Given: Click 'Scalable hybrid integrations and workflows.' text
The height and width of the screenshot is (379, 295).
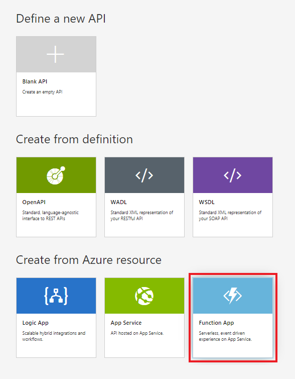Looking at the screenshot, I should [x=54, y=336].
